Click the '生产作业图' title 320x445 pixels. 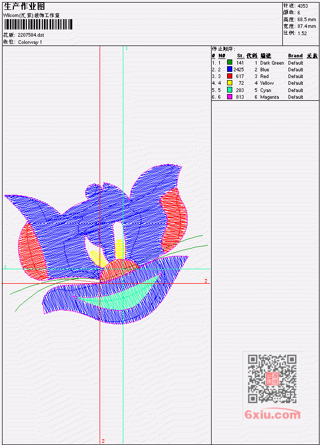pos(24,6)
